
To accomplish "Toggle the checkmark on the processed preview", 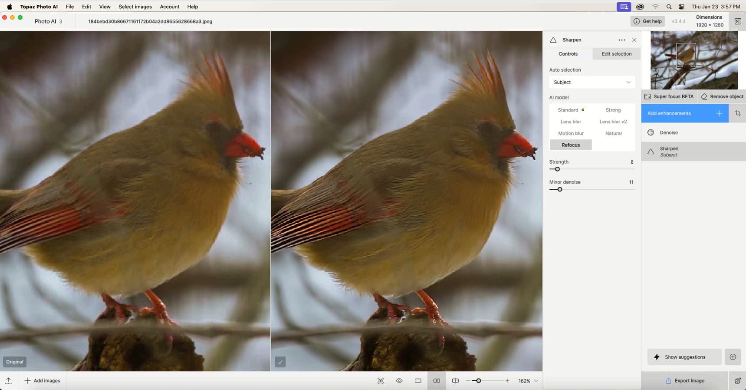I will pyautogui.click(x=280, y=362).
